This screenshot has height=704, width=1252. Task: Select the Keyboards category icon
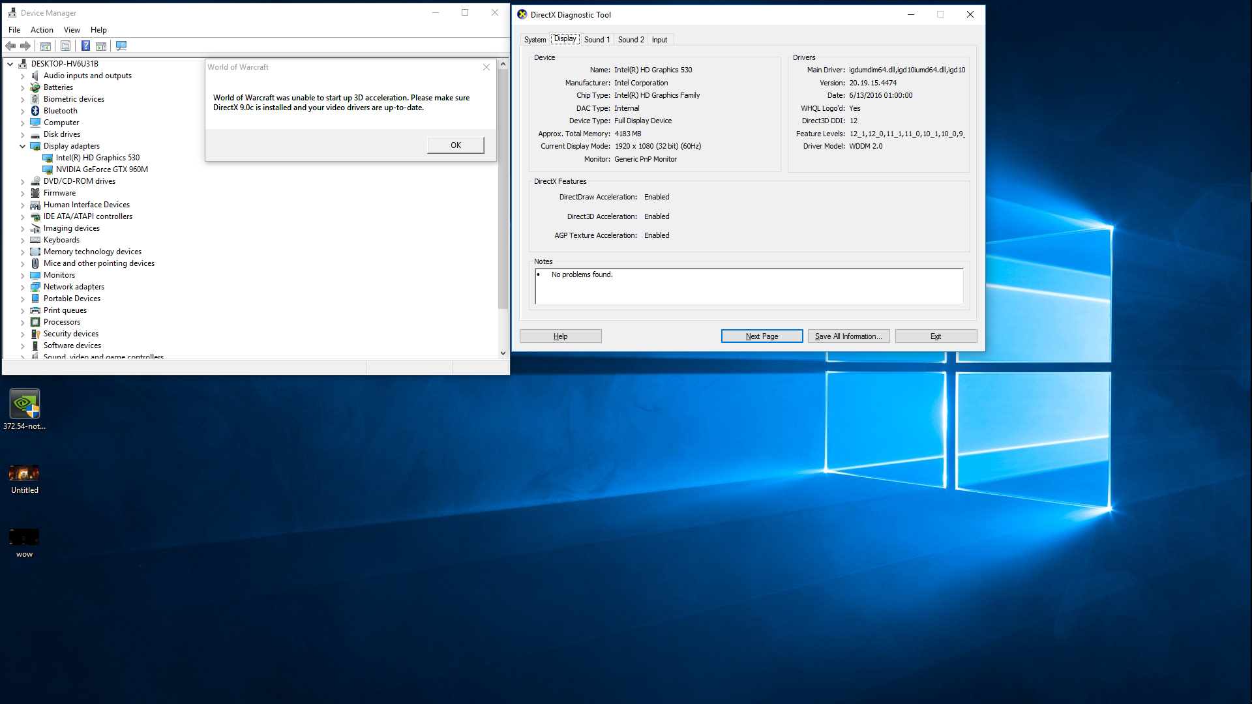35,240
